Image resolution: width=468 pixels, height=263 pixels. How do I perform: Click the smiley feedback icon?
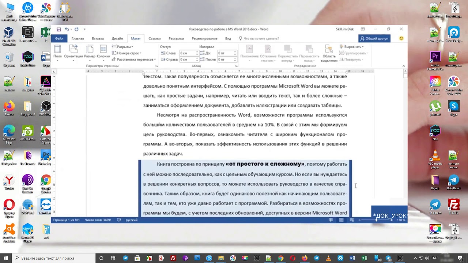point(401,38)
